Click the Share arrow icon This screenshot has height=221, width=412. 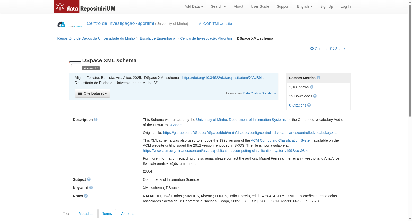tap(332, 48)
